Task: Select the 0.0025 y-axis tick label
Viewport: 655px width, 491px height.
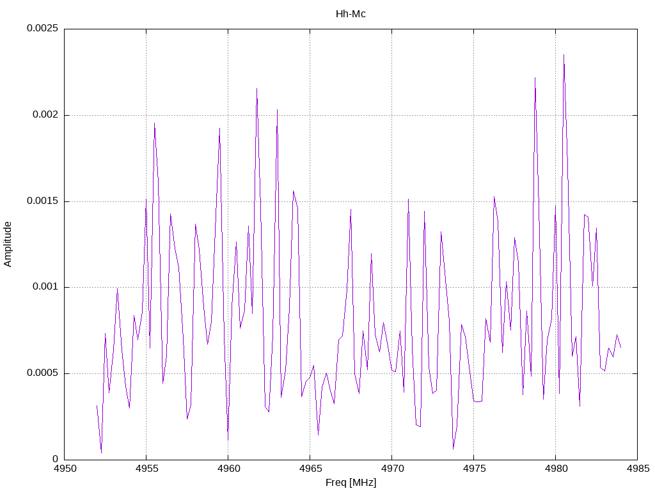Action: tap(43, 28)
